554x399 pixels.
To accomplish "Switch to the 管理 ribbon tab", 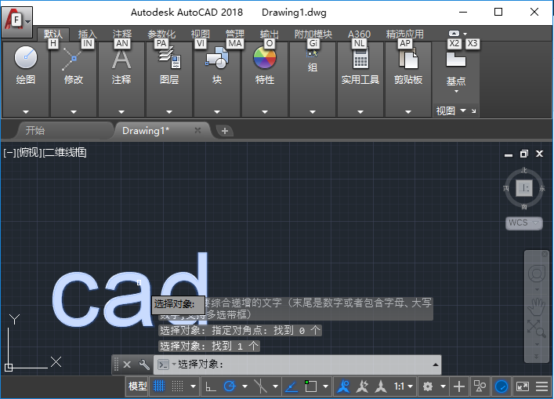I will (x=235, y=34).
